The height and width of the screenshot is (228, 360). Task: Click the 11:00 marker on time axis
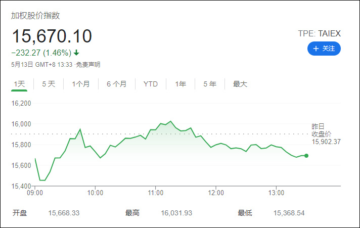(x=155, y=193)
